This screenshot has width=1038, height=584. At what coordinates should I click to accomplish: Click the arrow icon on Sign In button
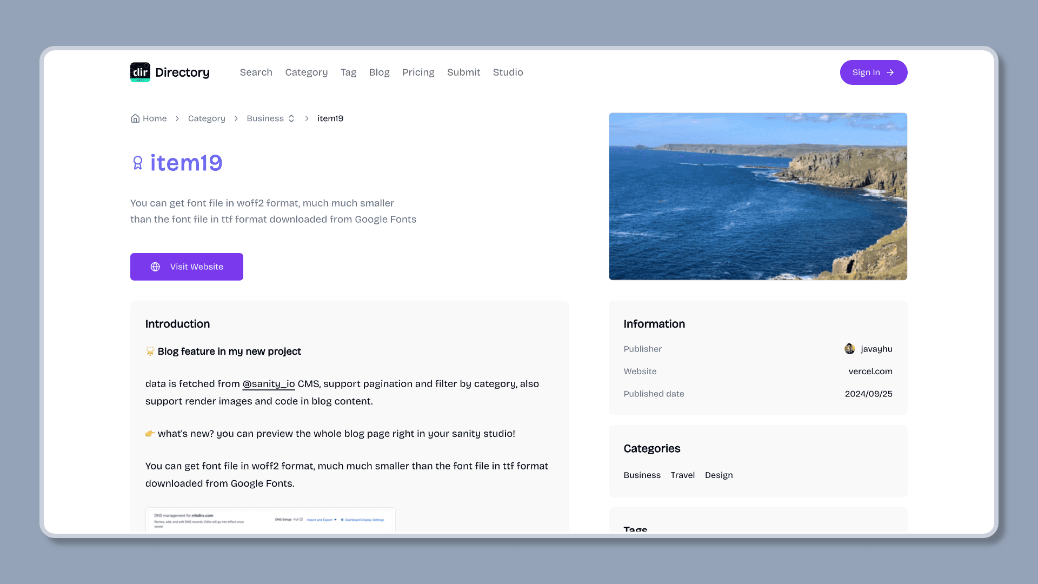pyautogui.click(x=890, y=72)
